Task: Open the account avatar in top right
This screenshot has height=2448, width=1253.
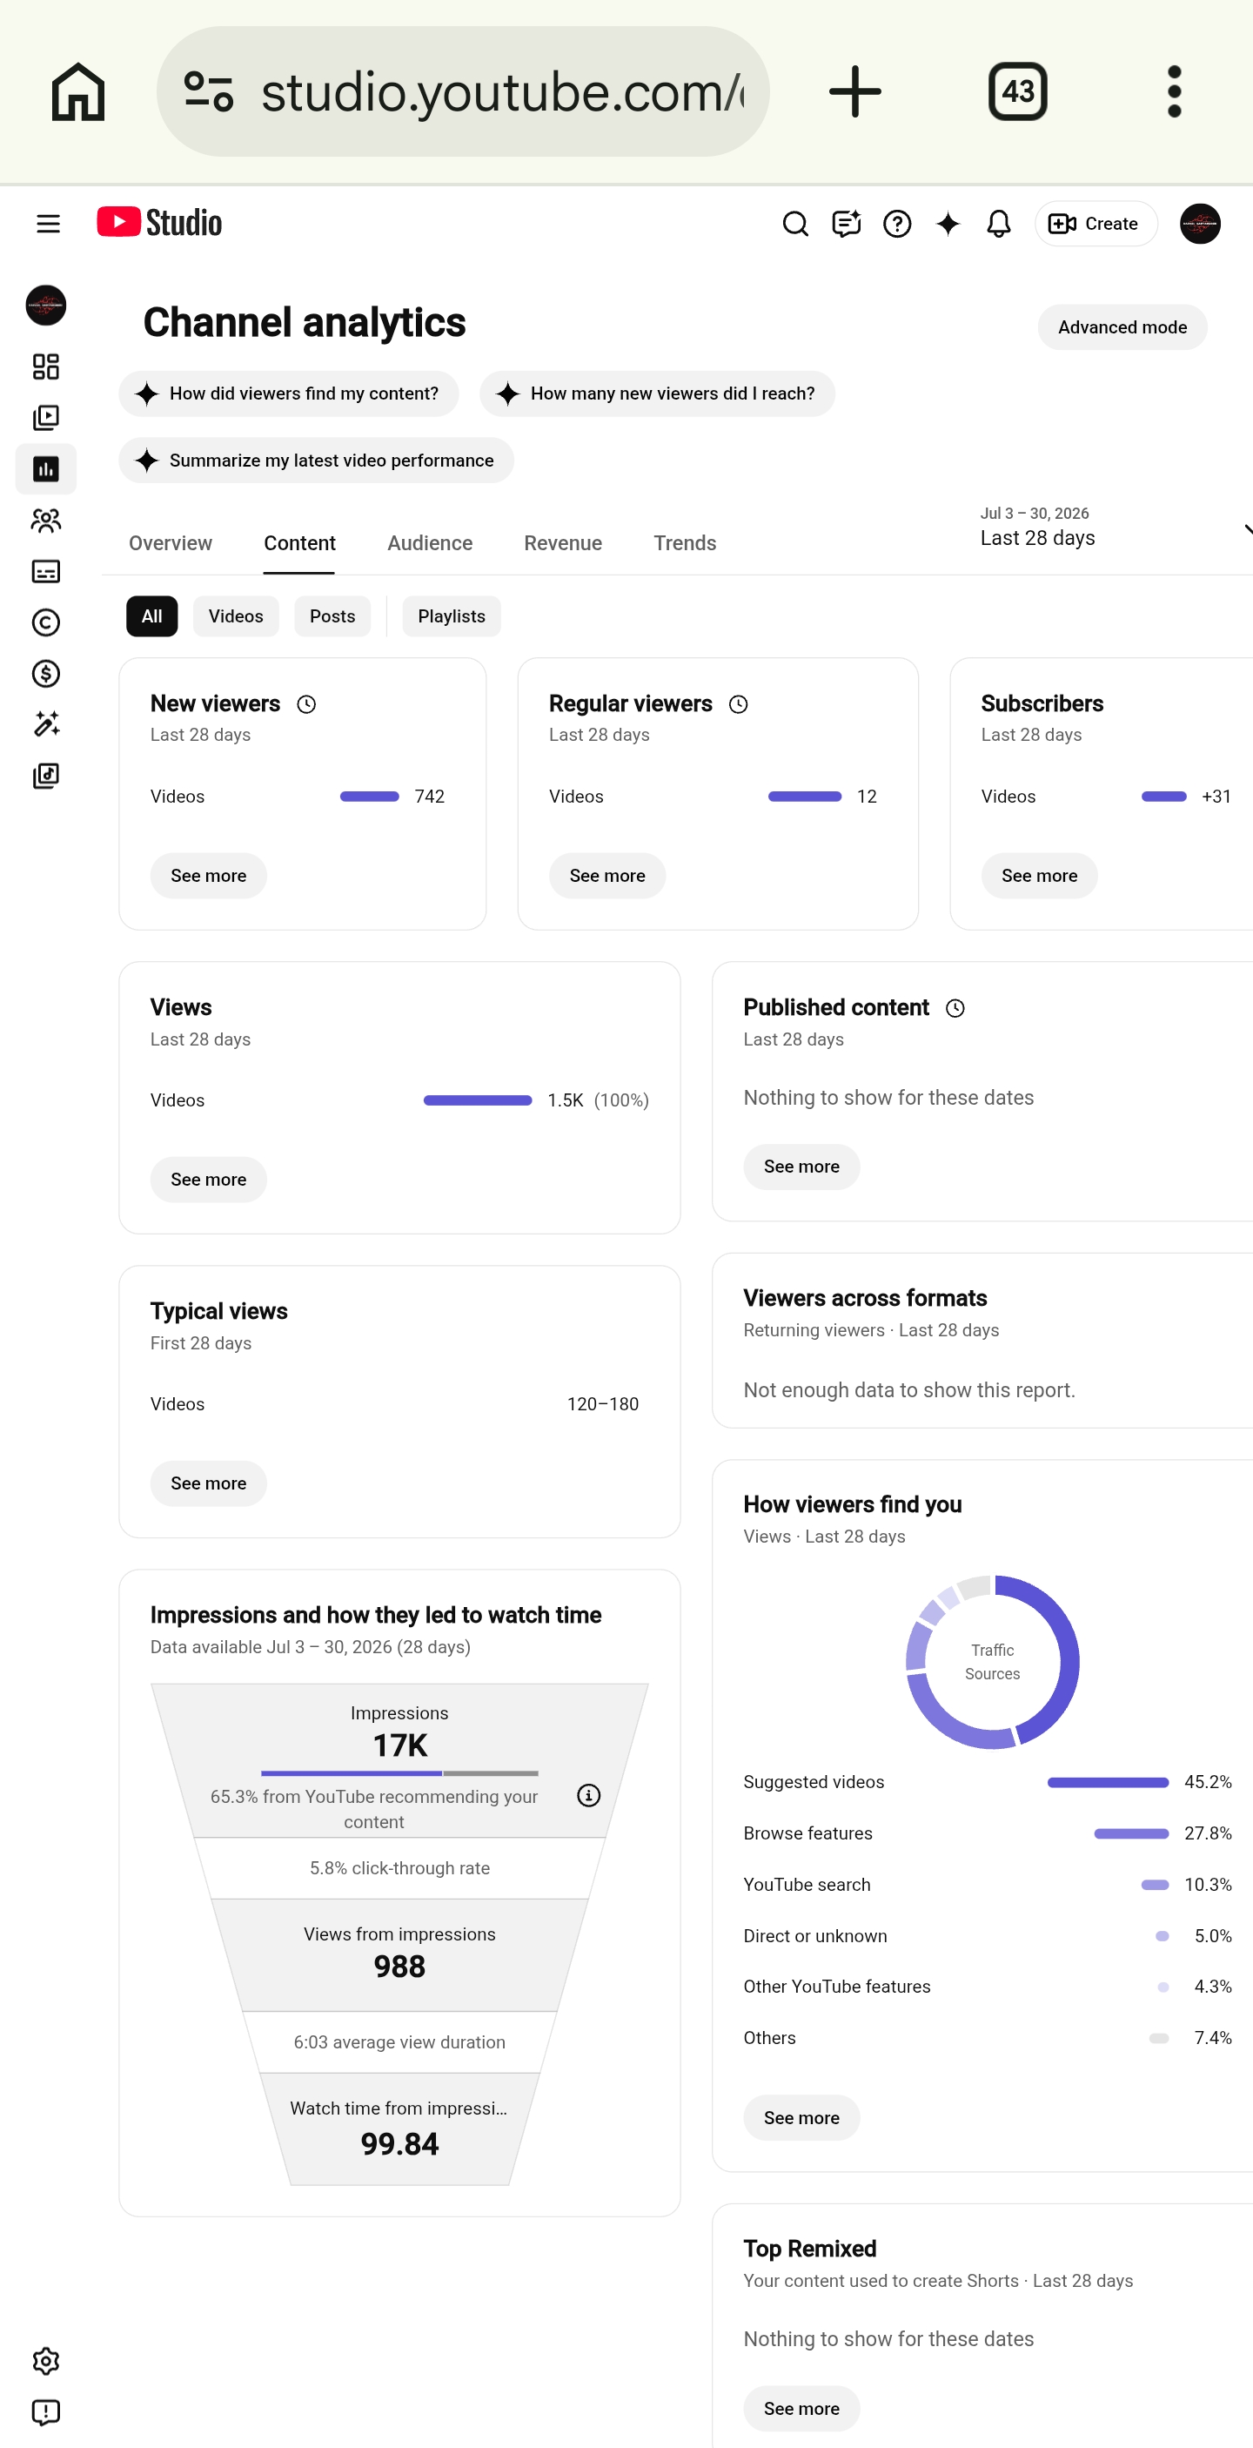Action: [1200, 224]
